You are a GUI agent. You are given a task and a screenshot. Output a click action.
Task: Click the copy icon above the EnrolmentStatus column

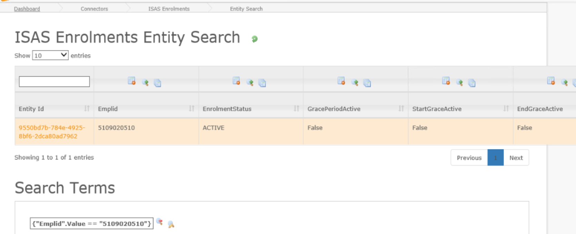[x=262, y=83]
